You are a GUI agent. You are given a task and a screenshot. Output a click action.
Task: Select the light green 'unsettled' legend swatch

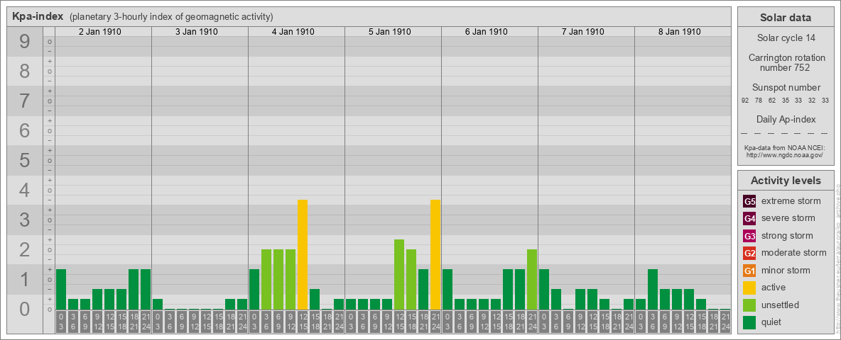coord(749,305)
